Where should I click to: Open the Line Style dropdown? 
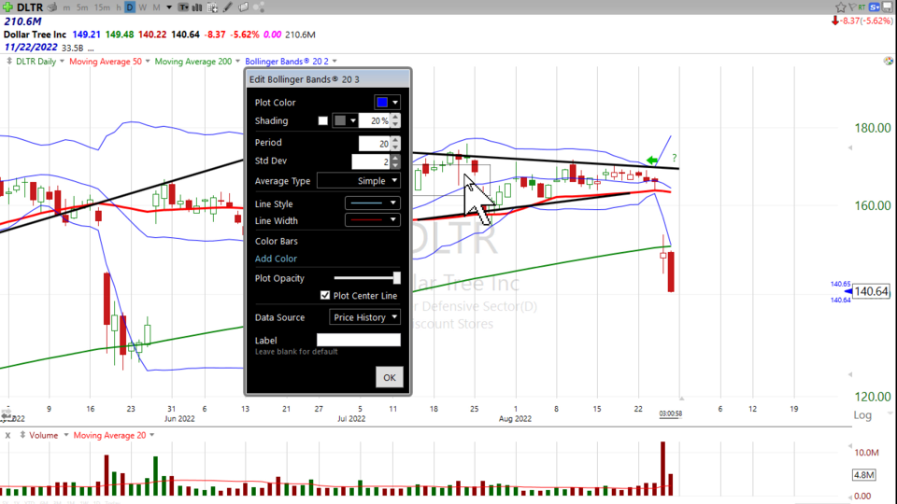pos(373,203)
